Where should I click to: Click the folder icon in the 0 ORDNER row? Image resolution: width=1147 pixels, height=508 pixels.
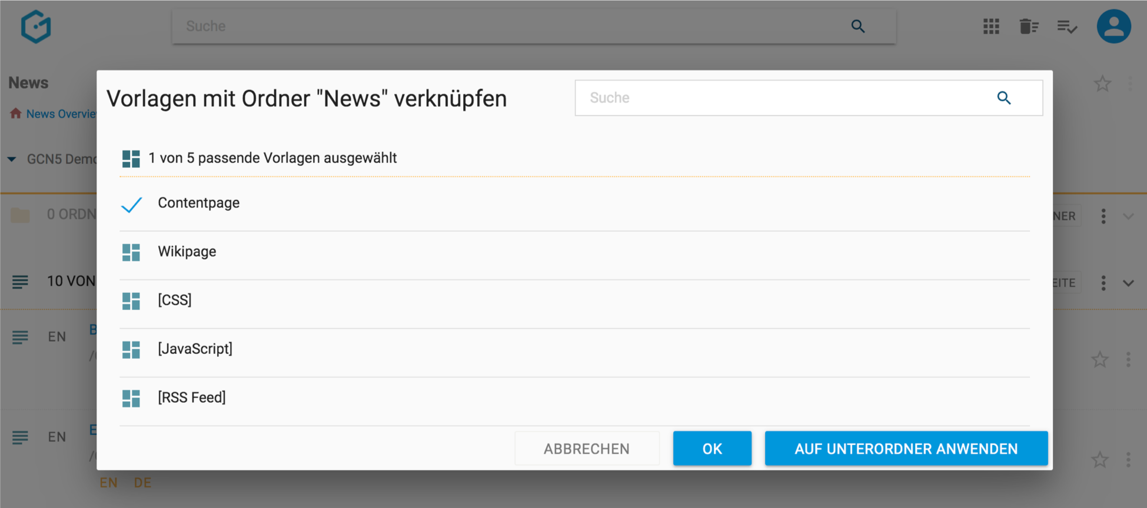[x=20, y=215]
